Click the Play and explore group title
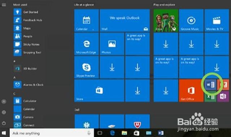This screenshot has width=231, height=137. pos(164,5)
